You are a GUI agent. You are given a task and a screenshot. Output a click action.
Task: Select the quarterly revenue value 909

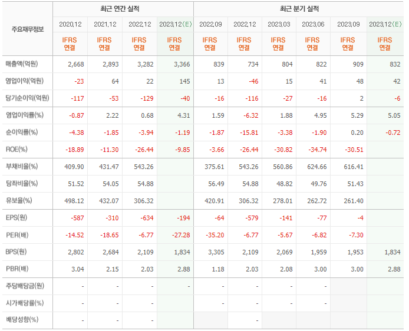[x=358, y=64]
